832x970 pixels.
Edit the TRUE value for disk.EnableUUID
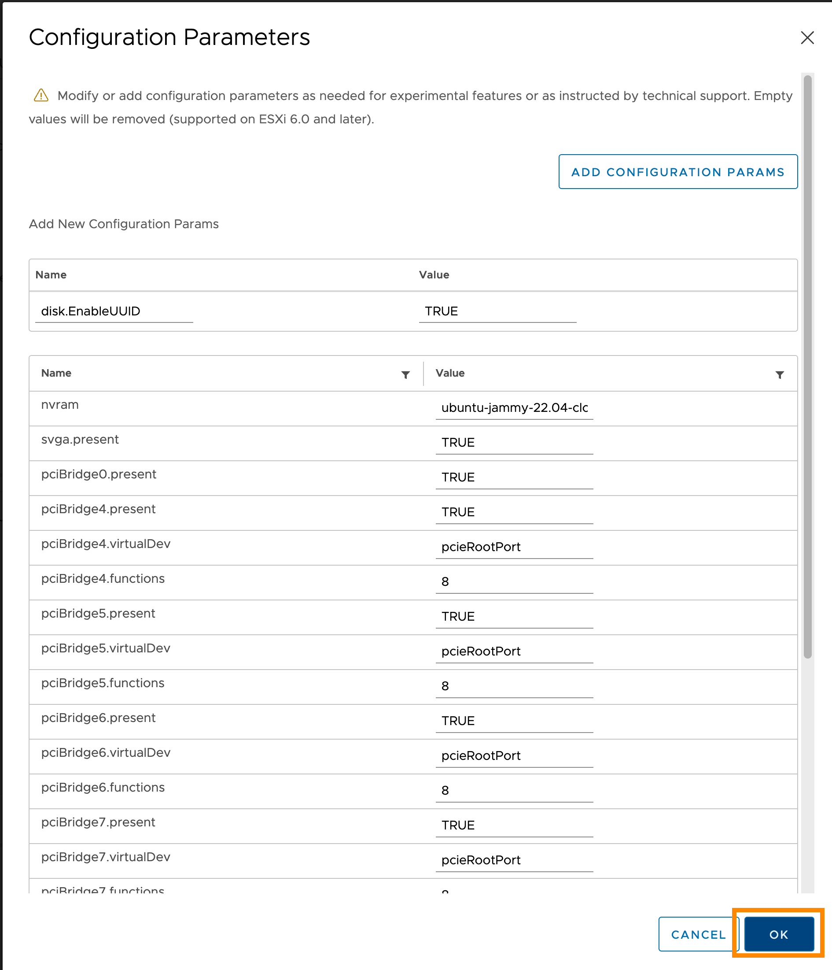pos(497,311)
